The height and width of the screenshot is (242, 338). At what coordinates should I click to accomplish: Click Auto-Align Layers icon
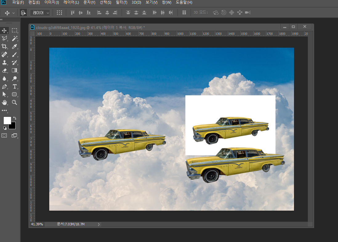[184, 13]
